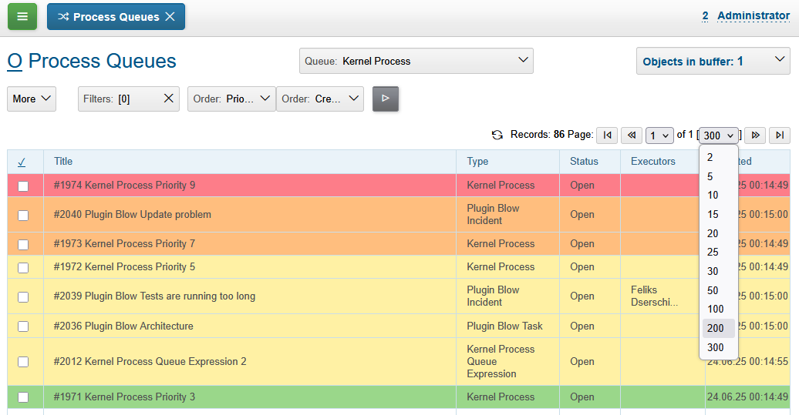799x415 pixels.
Task: Open the Queue Kernel Process dropdown
Action: (x=416, y=61)
